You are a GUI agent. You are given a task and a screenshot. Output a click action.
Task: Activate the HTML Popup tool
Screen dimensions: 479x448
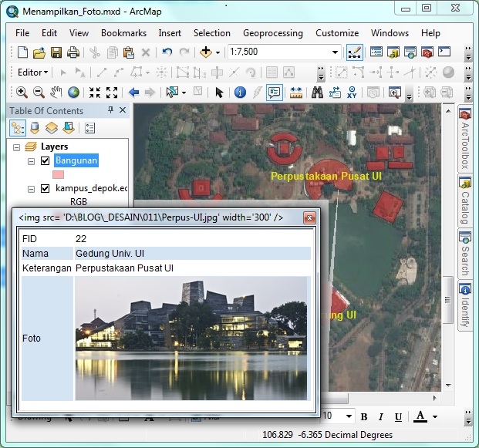[275, 93]
